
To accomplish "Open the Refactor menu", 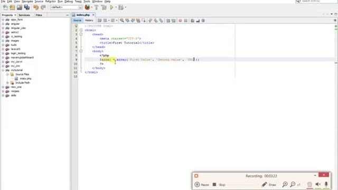I will [x=51, y=1].
